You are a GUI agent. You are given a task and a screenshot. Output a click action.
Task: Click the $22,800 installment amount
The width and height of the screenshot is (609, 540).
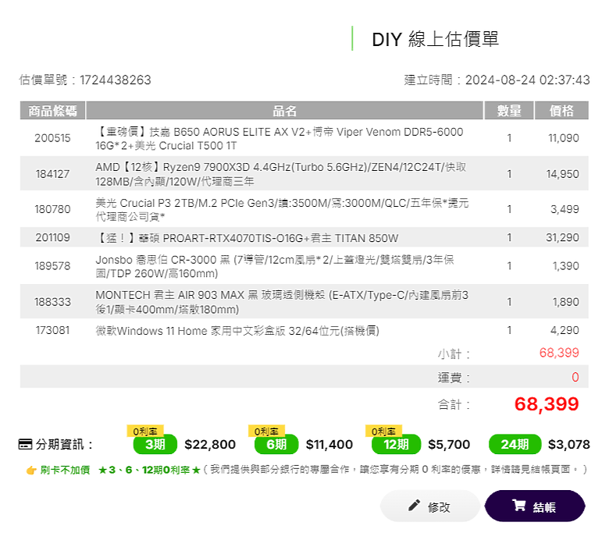tap(210, 445)
